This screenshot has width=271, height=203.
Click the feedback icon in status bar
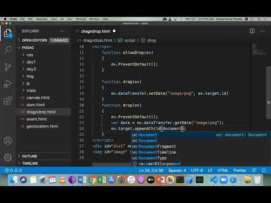pyautogui.click(x=254, y=170)
